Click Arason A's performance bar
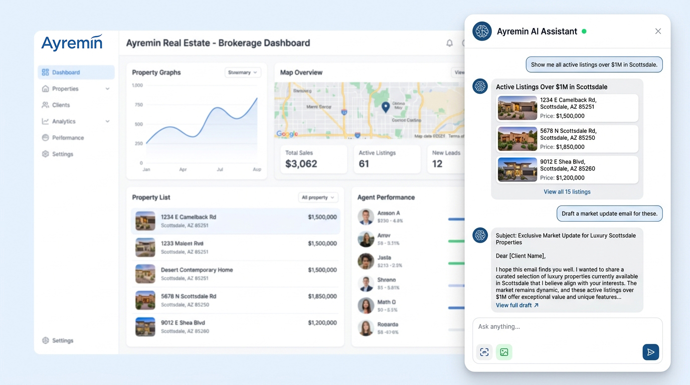 [456, 219]
